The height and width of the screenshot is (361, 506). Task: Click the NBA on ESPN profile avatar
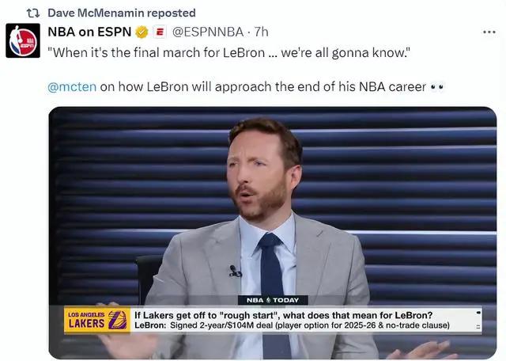coord(23,40)
